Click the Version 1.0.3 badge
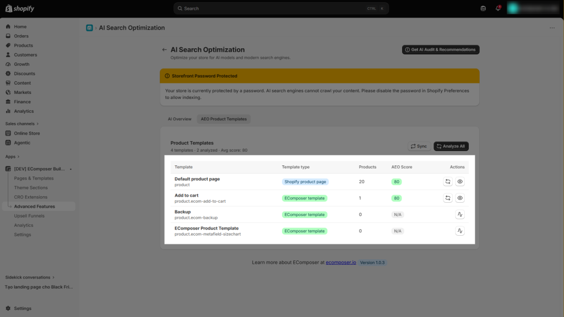The image size is (564, 317). tap(372, 263)
